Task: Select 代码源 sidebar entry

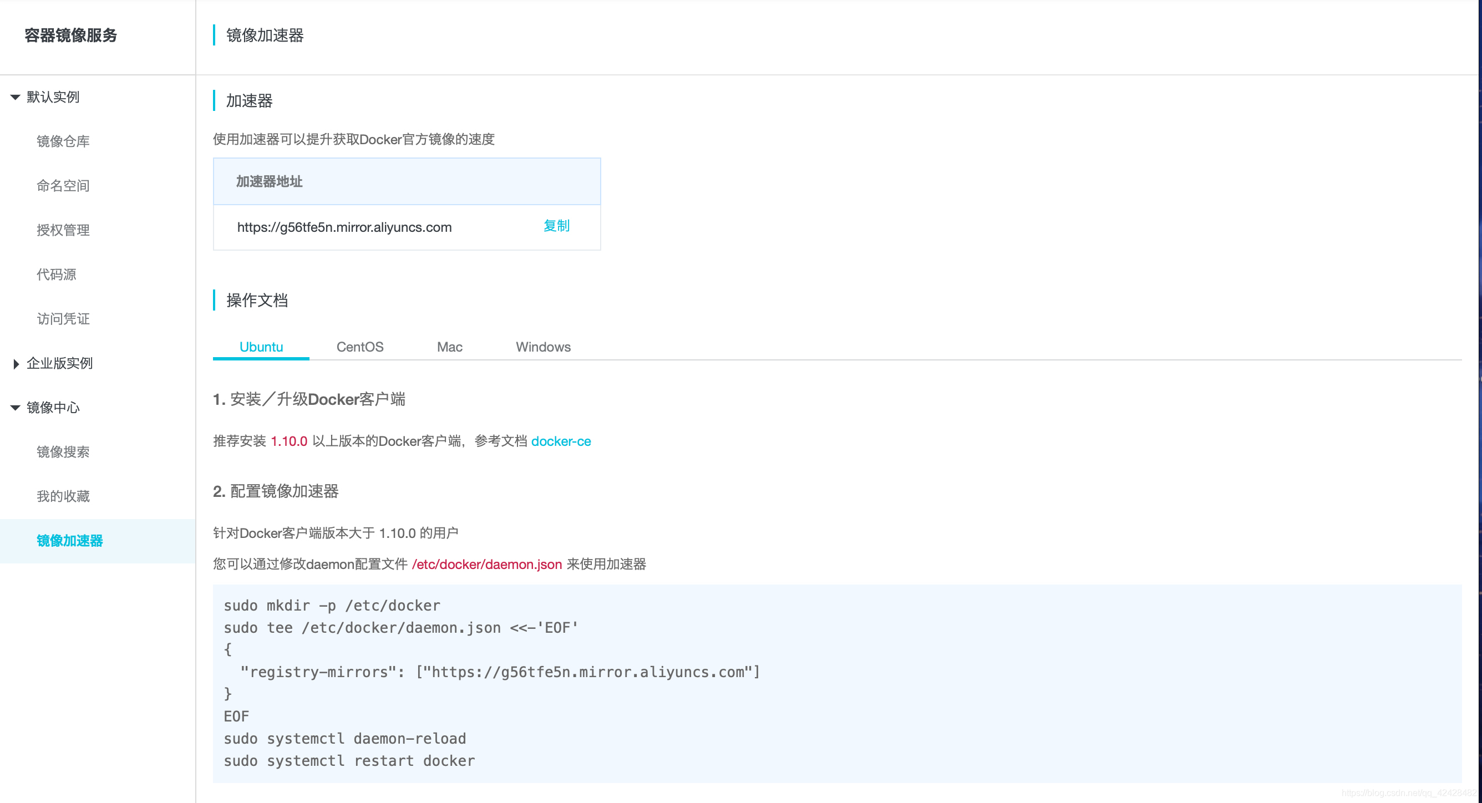Action: pyautogui.click(x=57, y=275)
